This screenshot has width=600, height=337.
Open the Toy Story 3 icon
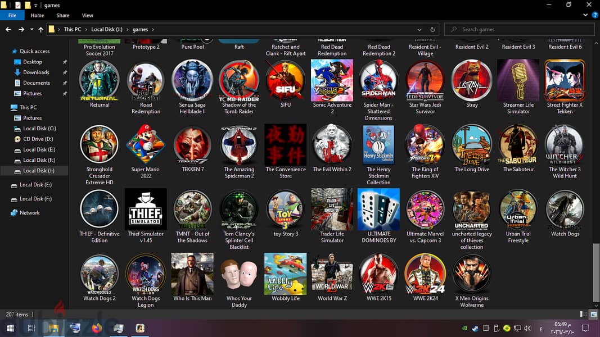click(286, 210)
